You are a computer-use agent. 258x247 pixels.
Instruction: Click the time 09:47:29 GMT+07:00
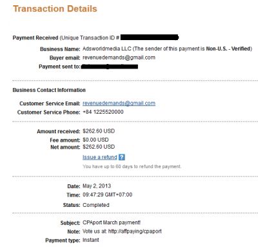coord(108,195)
